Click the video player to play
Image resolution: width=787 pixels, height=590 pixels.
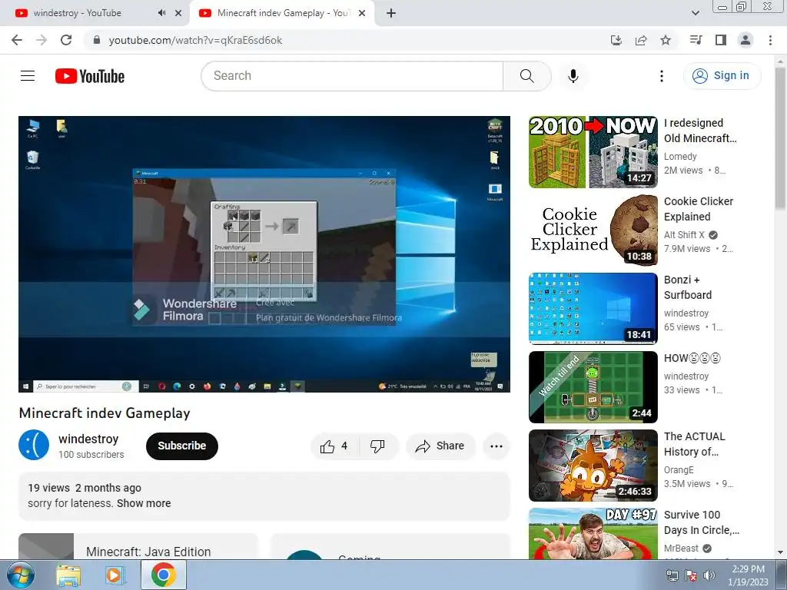pyautogui.click(x=264, y=254)
